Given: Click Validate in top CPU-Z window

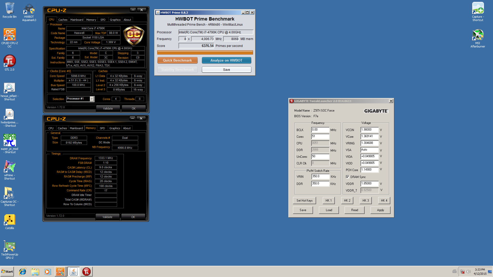Looking at the screenshot, I should click(x=108, y=108).
